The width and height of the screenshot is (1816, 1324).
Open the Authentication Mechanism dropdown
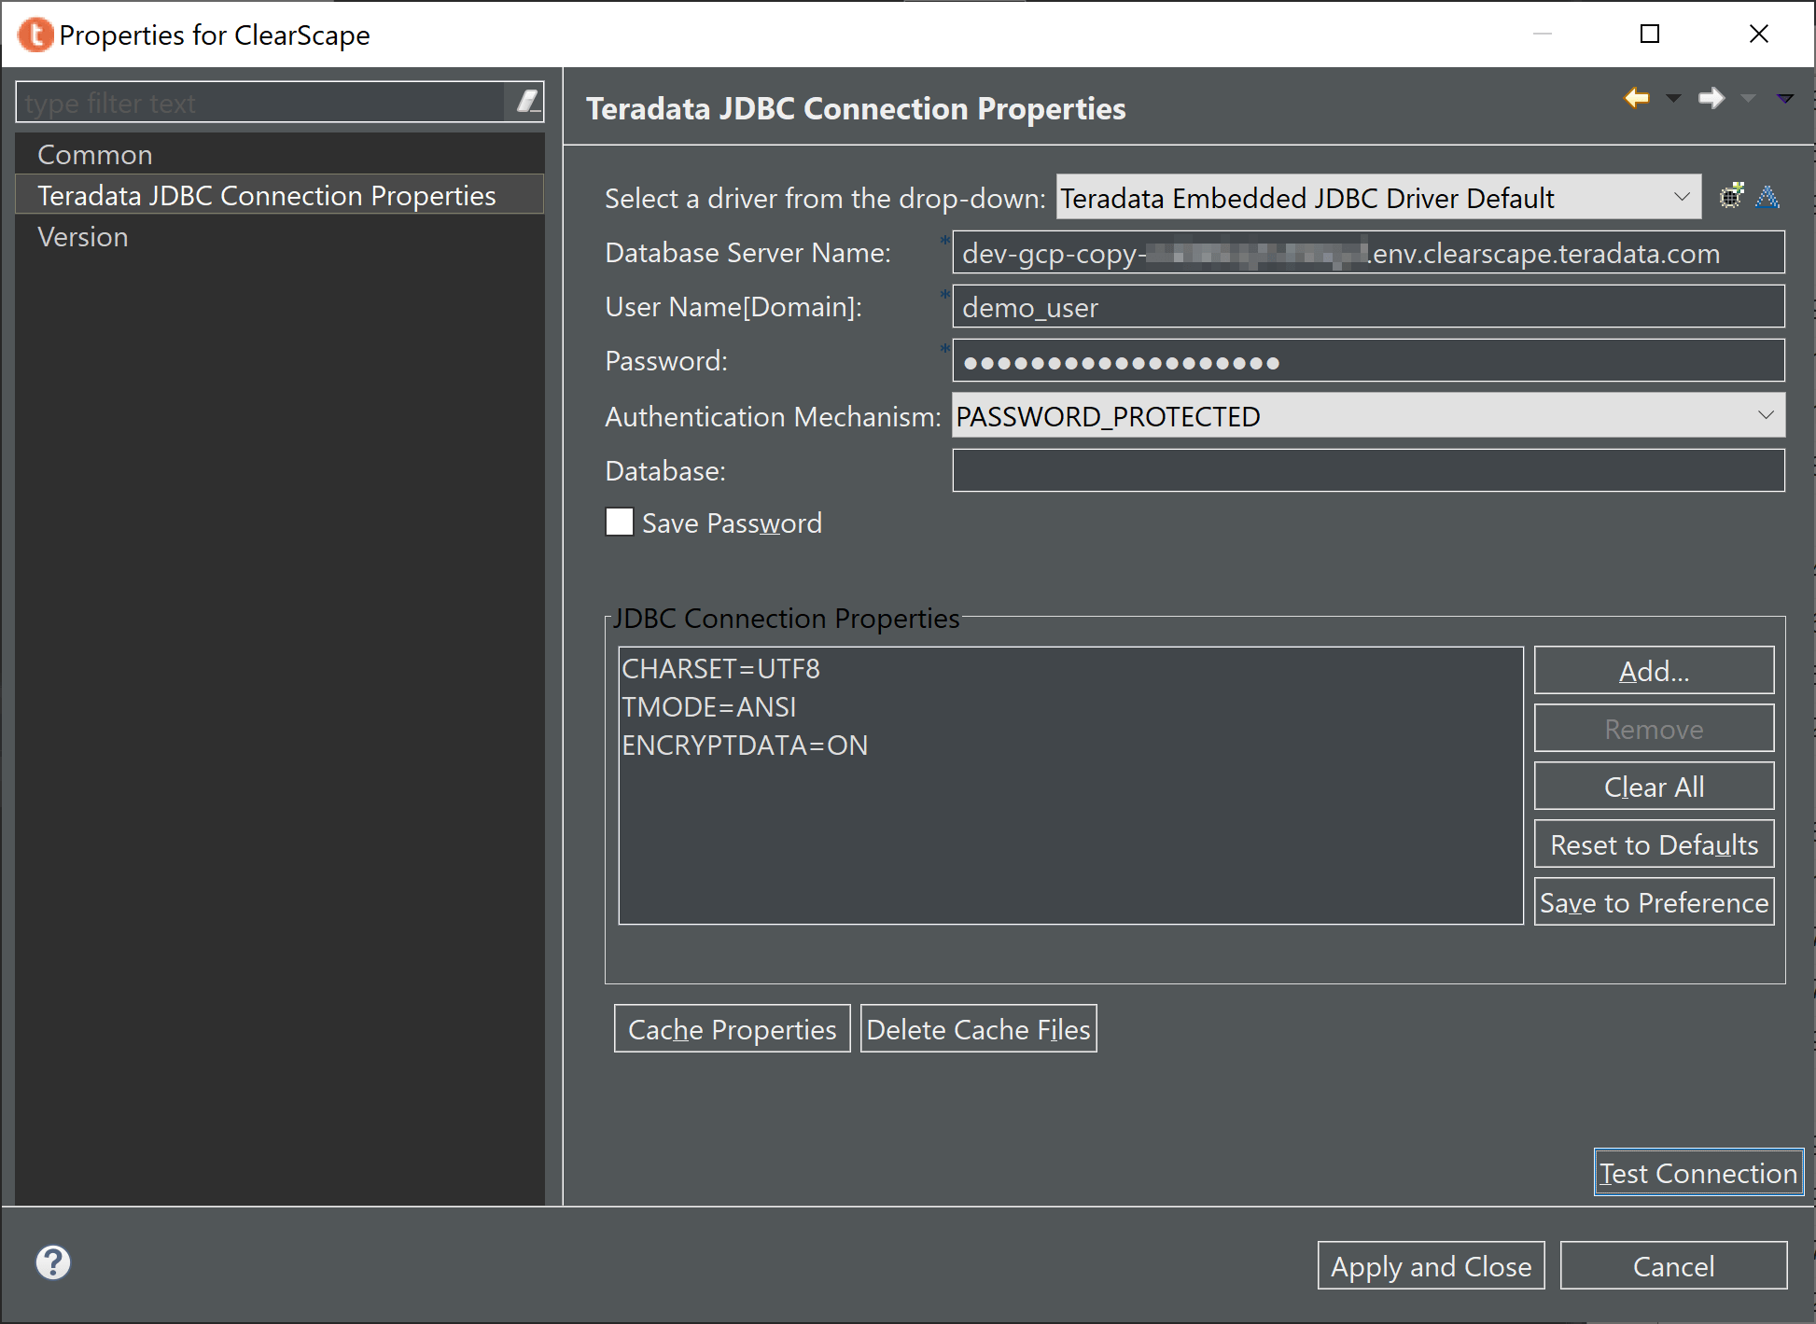coord(1368,415)
